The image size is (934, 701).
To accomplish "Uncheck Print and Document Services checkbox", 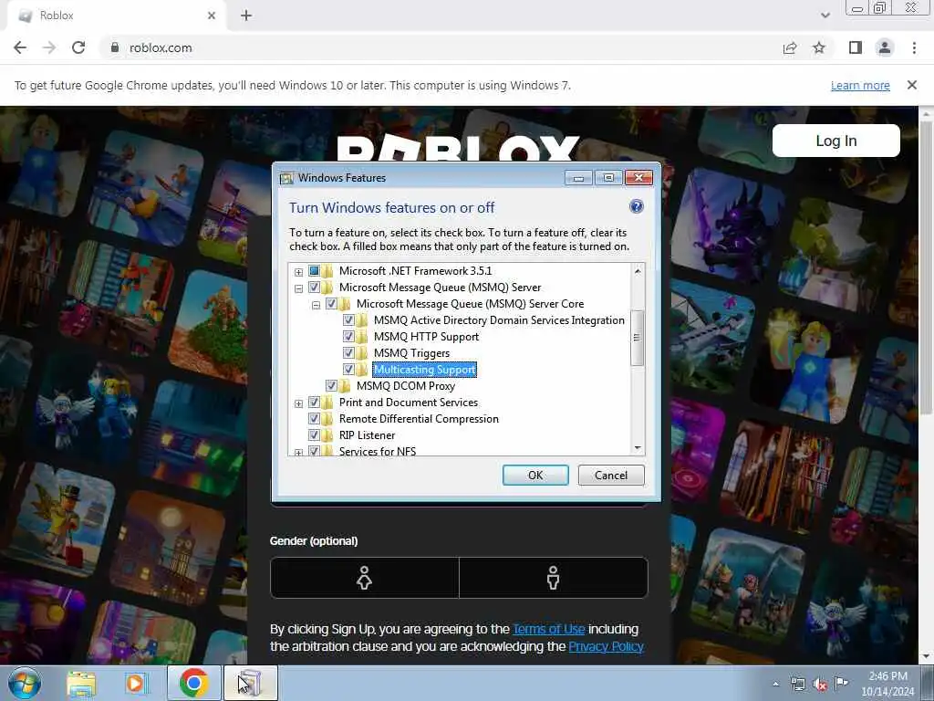I will click(x=314, y=403).
